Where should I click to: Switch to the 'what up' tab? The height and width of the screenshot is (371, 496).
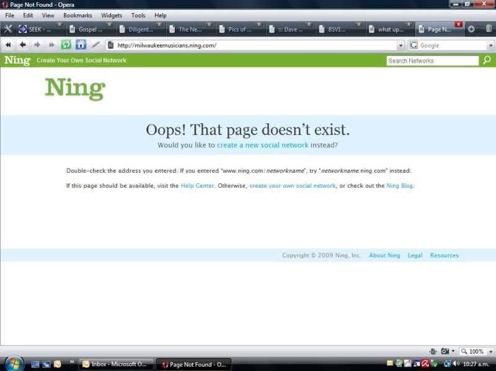coord(390,29)
